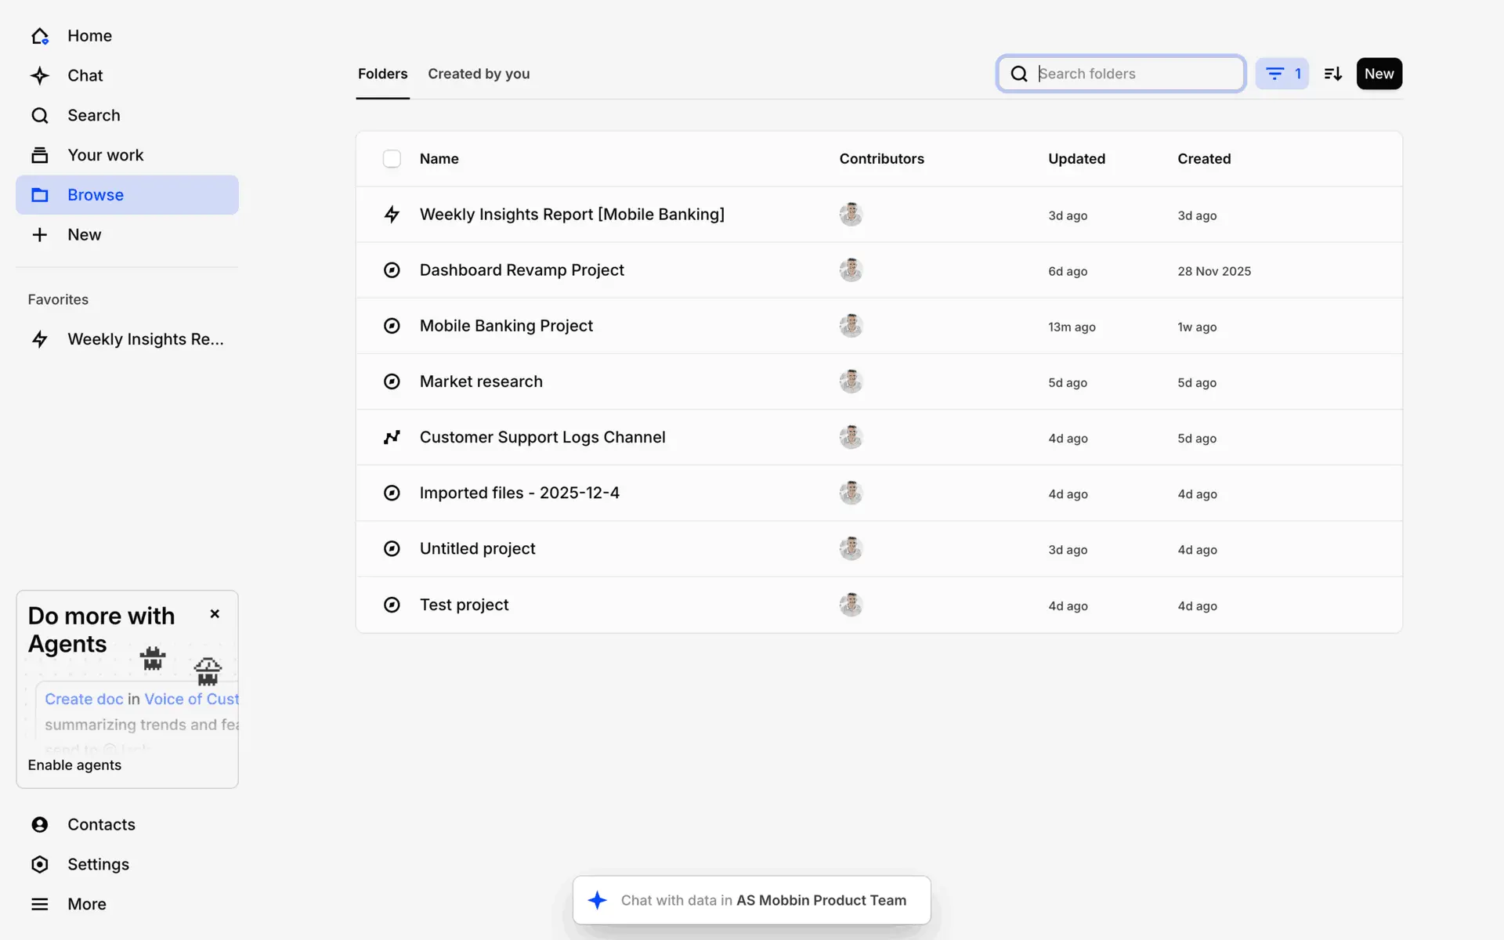Click the channel icon beside Customer Support Logs

(x=392, y=437)
